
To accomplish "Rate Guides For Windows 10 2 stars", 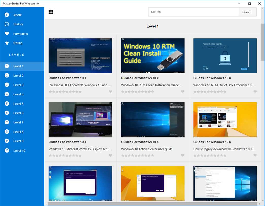I will tap(138, 92).
